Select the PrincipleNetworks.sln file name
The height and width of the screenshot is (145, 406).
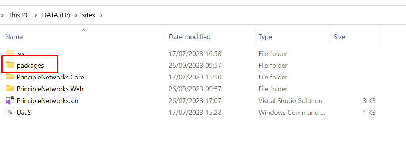point(47,101)
